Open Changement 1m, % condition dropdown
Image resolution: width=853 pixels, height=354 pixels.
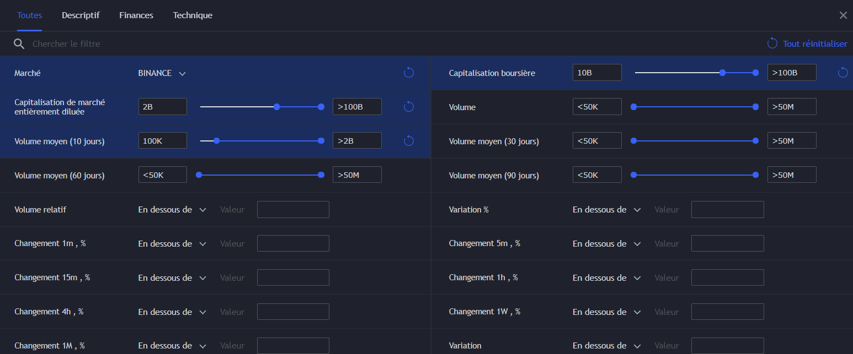(172, 244)
